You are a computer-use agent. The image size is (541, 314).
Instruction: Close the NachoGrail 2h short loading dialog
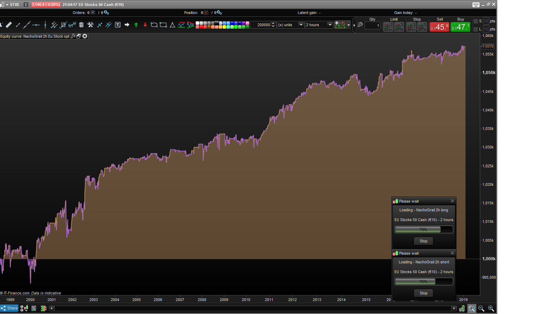coord(452,253)
